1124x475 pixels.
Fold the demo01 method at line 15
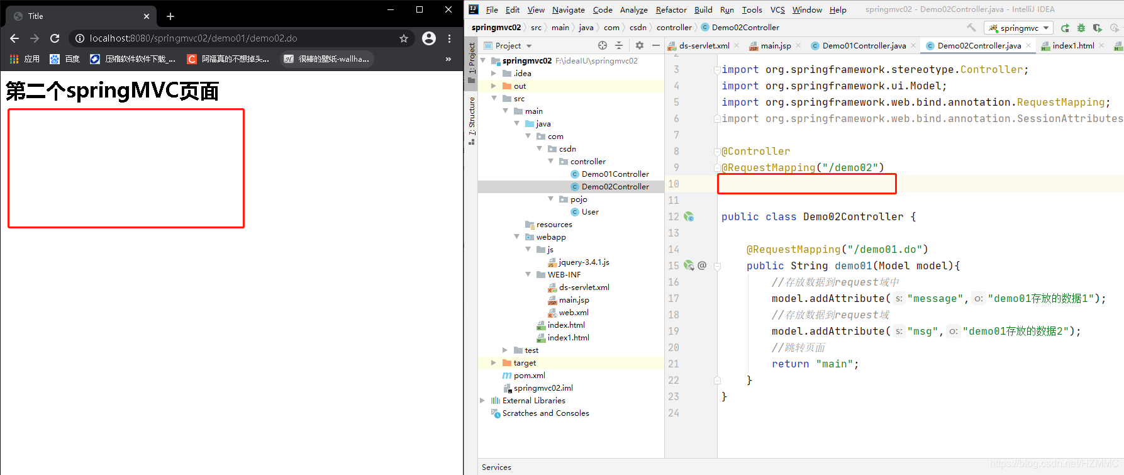tap(717, 265)
